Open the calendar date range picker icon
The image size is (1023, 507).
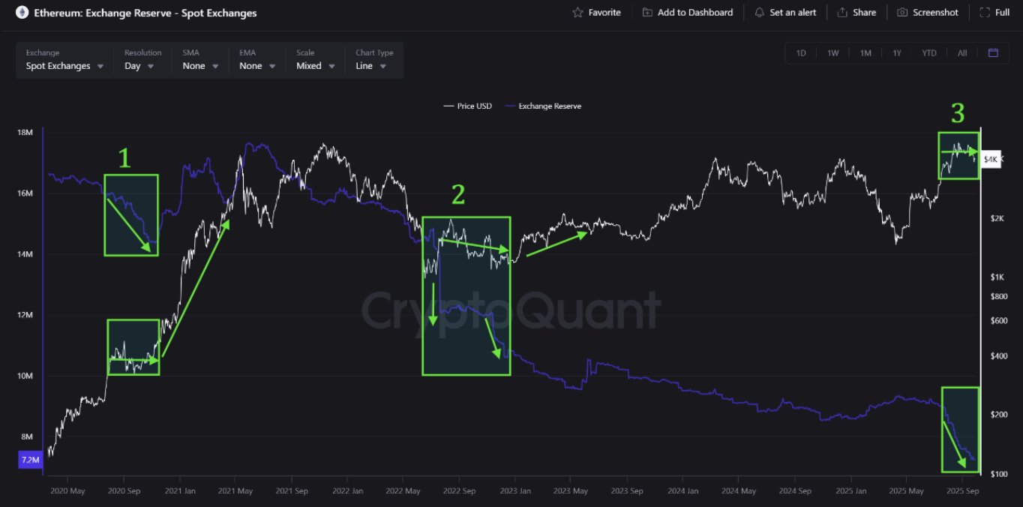pyautogui.click(x=992, y=52)
